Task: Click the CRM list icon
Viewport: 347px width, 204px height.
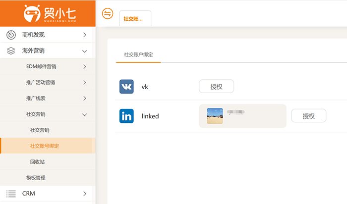Action: [11, 194]
